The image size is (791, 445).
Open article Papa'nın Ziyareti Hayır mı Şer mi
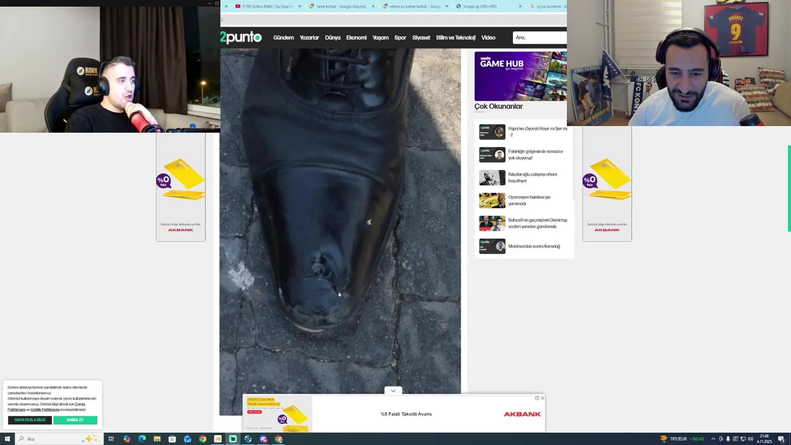[538, 132]
